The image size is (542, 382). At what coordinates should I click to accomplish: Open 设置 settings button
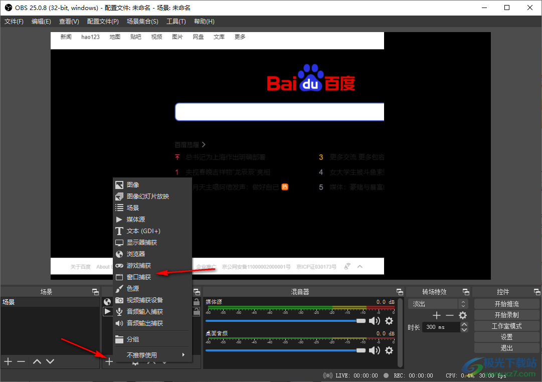point(506,337)
